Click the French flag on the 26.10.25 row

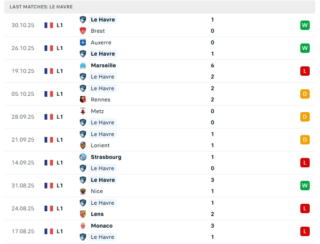(x=48, y=48)
